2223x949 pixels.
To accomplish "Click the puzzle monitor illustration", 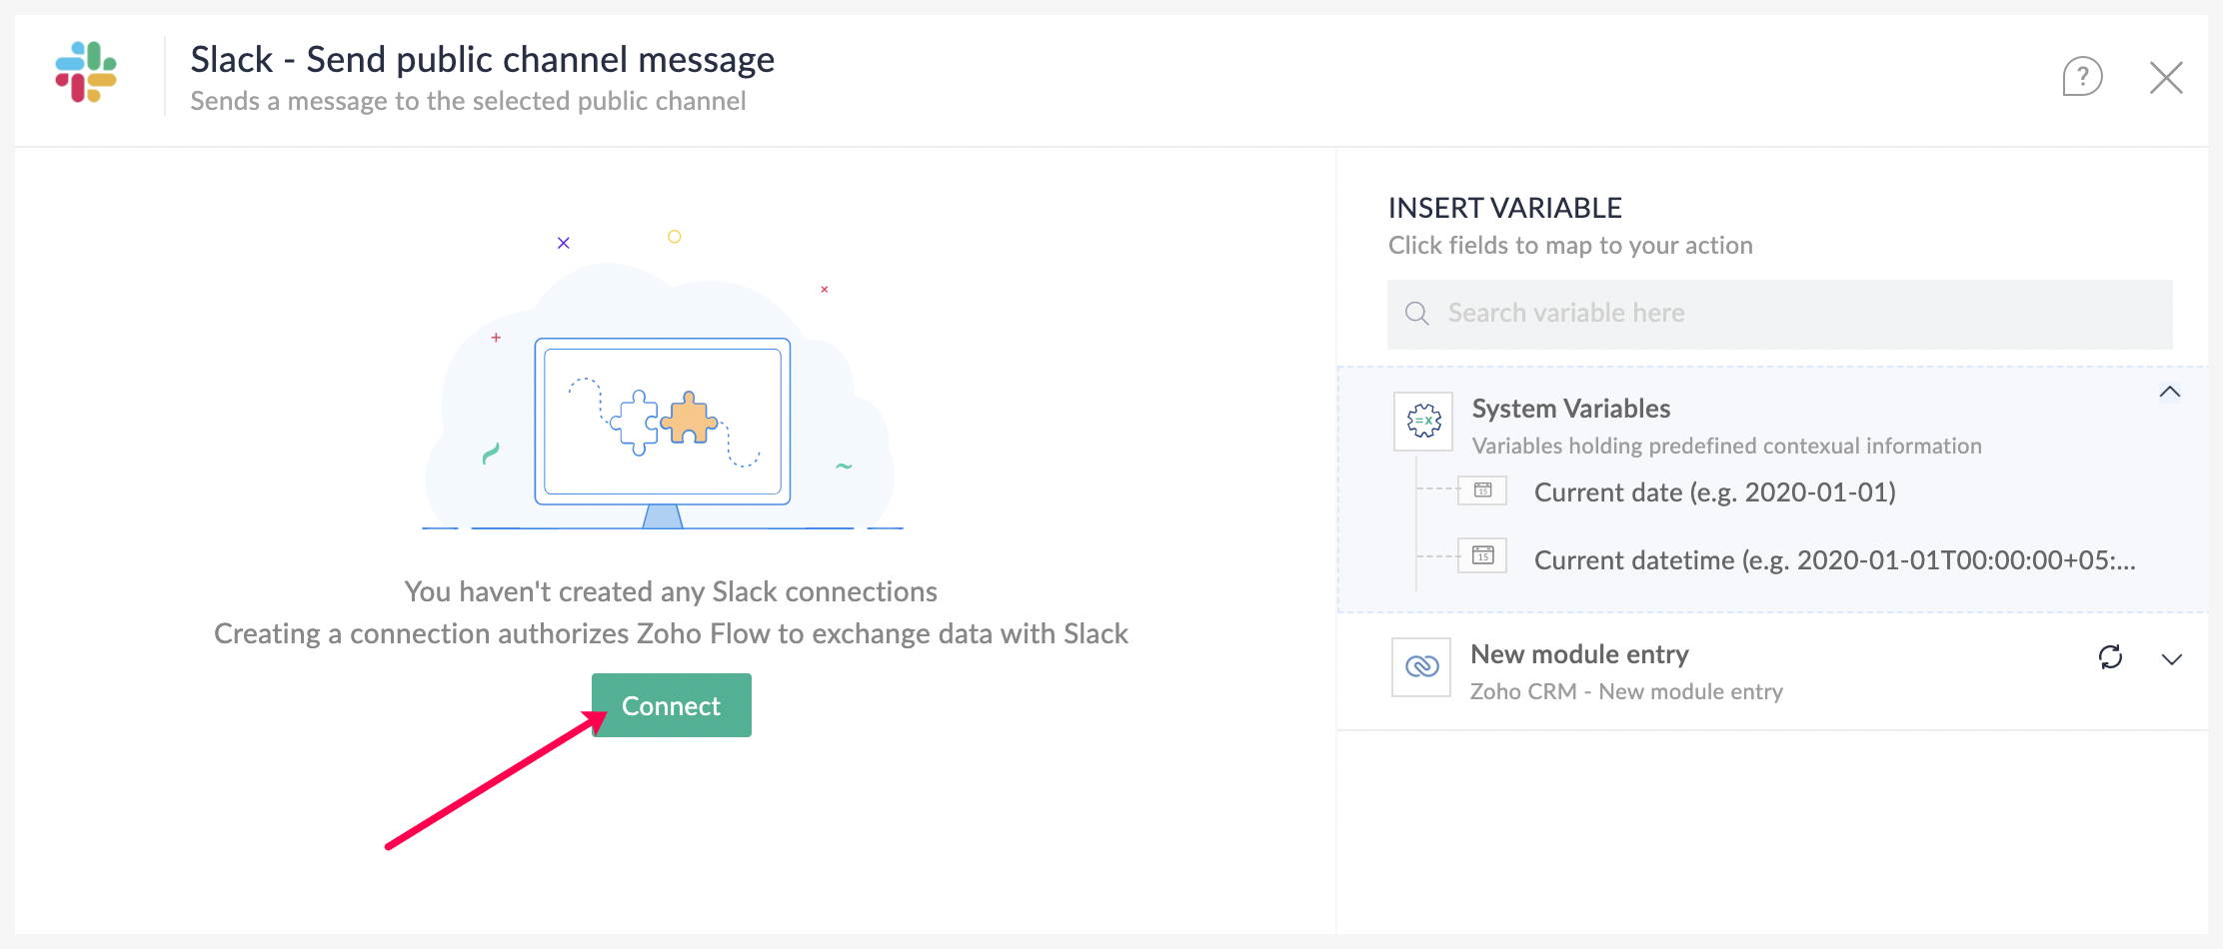I will (x=663, y=421).
